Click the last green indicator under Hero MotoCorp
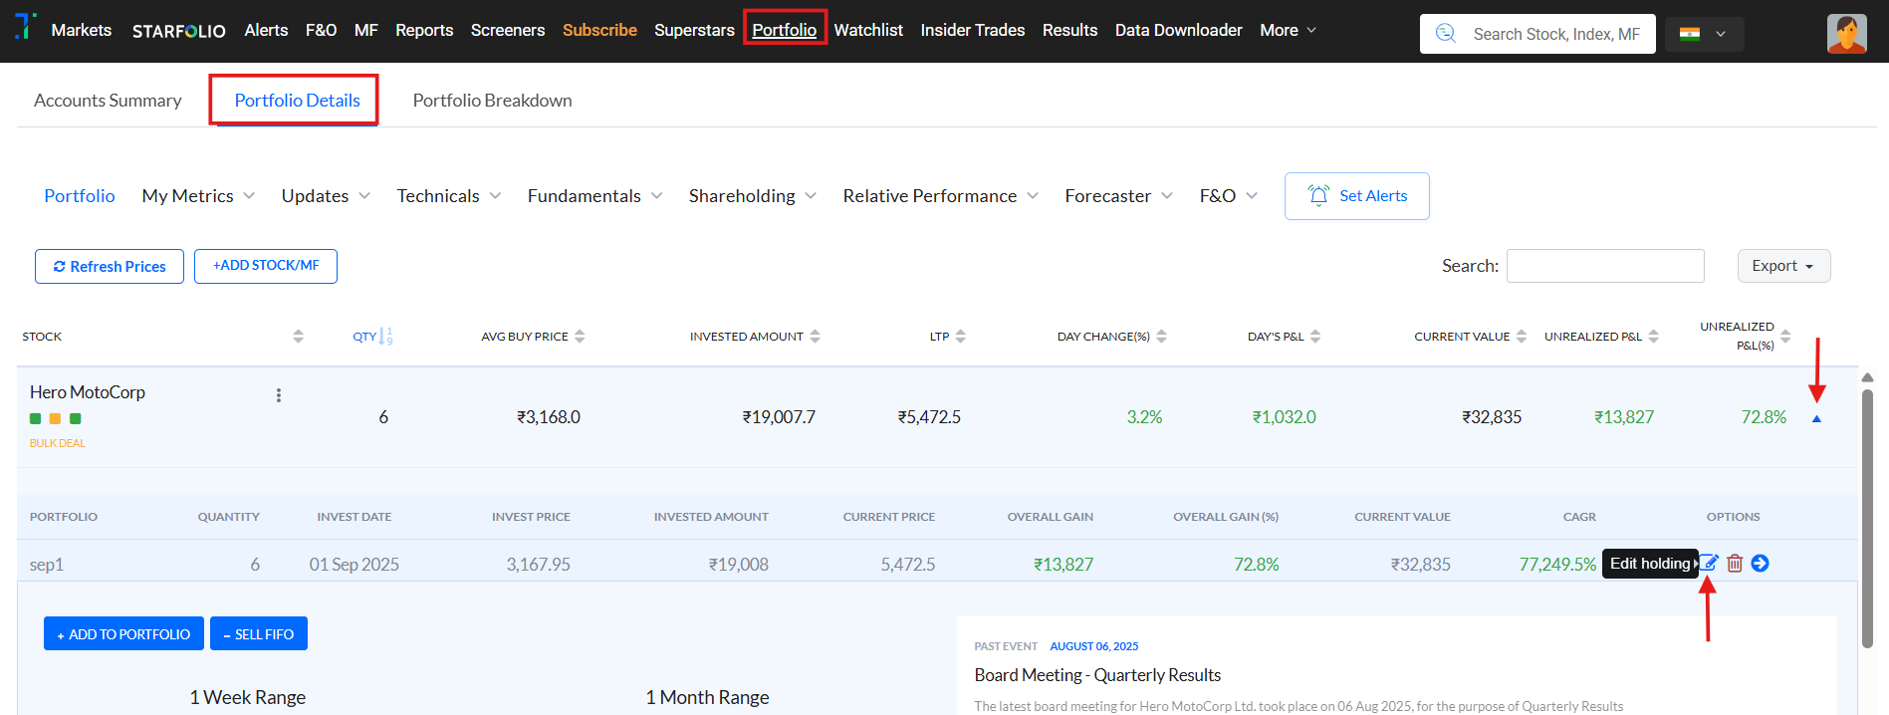The image size is (1889, 715). [x=75, y=419]
